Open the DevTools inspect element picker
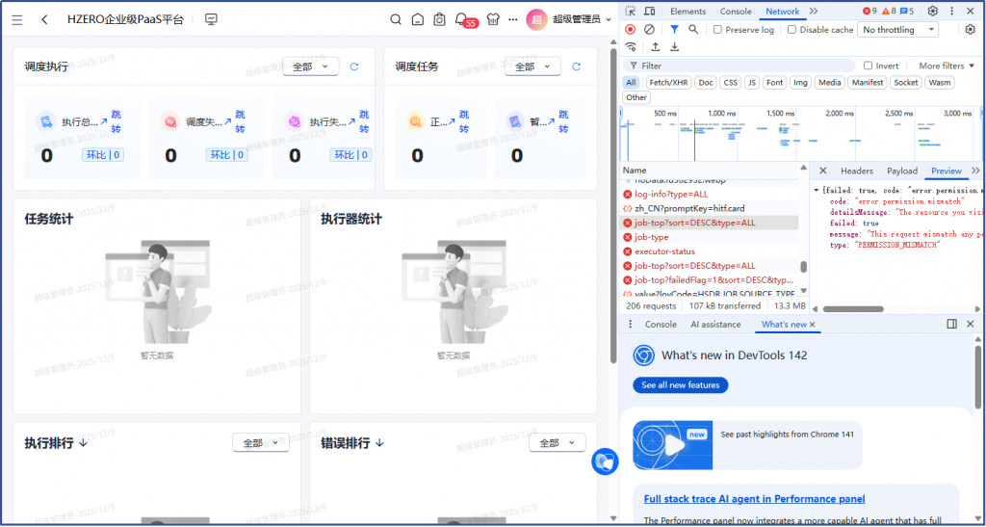986x527 pixels. click(631, 12)
